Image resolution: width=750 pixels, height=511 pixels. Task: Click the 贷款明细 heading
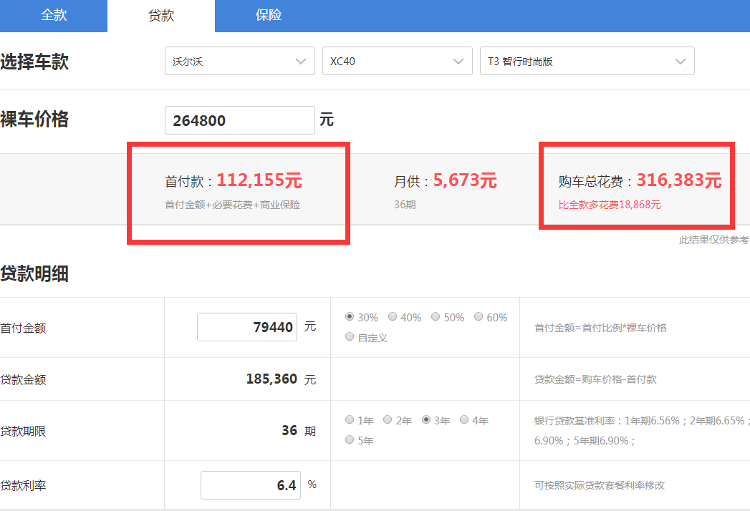(x=34, y=274)
